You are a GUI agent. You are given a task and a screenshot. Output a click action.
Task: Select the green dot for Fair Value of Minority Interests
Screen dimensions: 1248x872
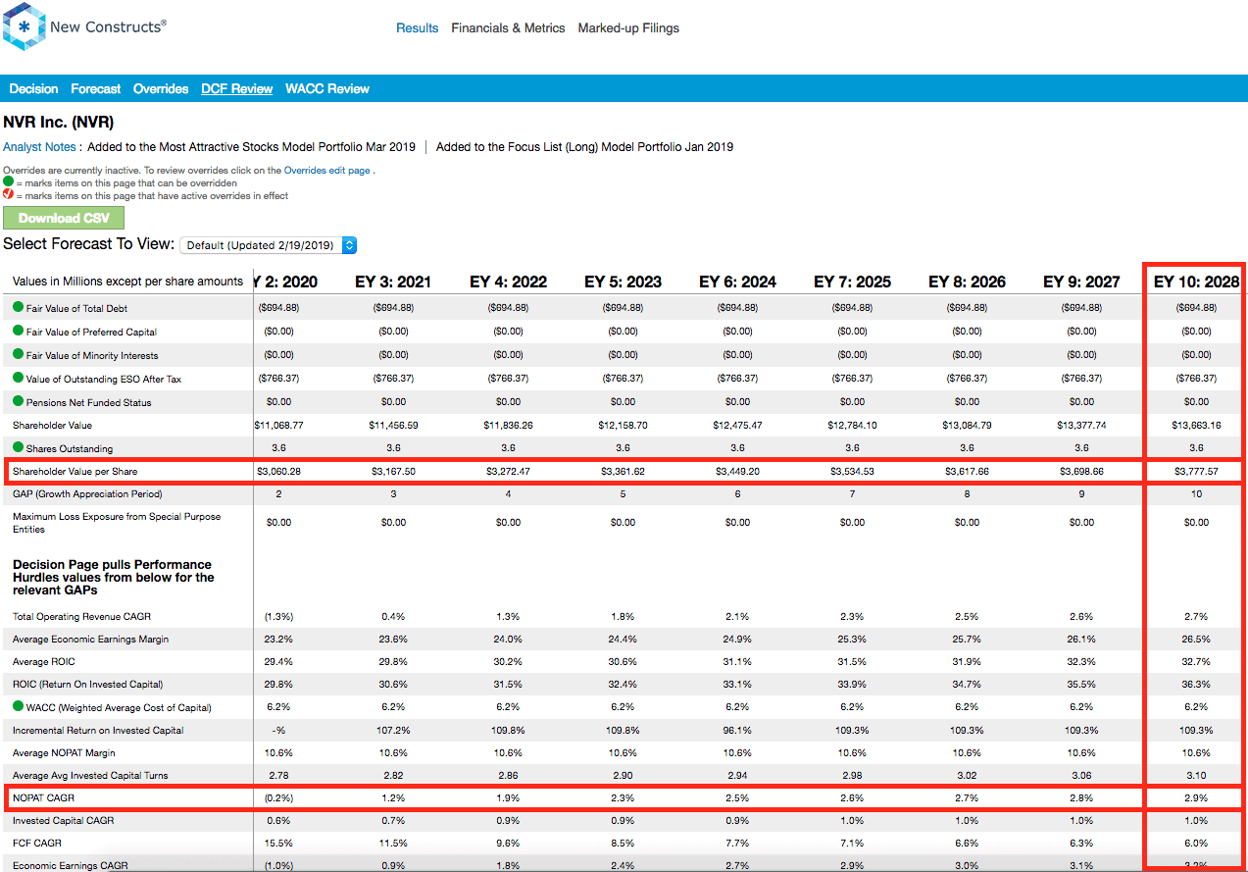coord(19,355)
